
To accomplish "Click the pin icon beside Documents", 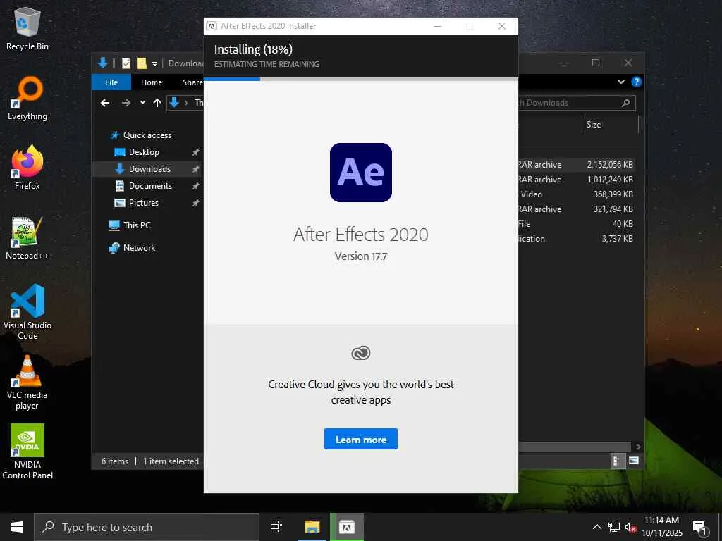I will 196,186.
